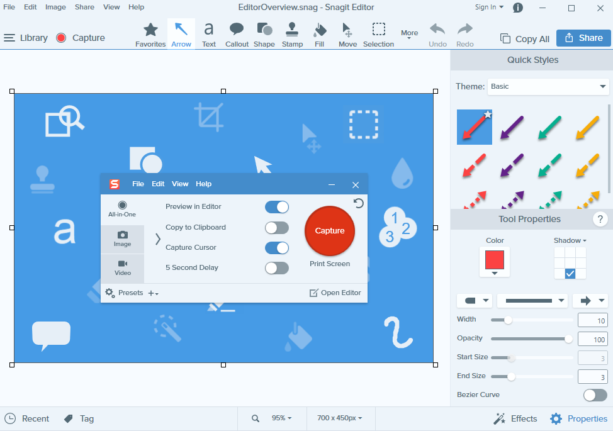Toggle Capture Cursor switch
The width and height of the screenshot is (613, 431).
pos(277,248)
